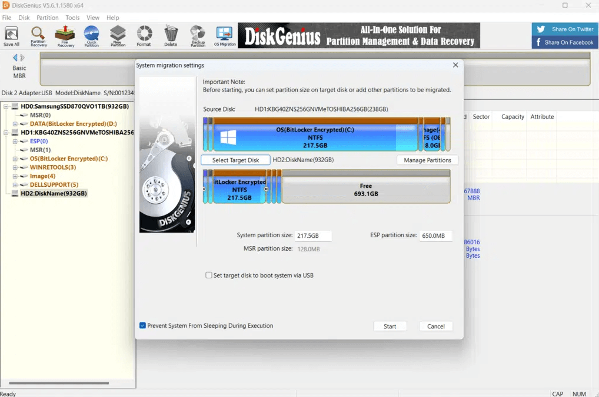The image size is (599, 397).
Task: Expand the Image(4) tree node
Action: (x=15, y=176)
